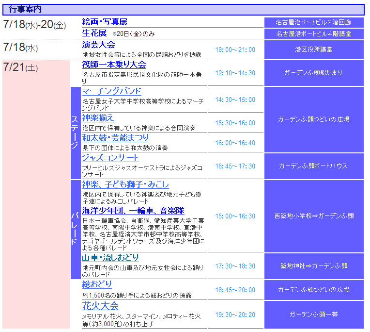The width and height of the screenshot is (370, 332).
Task: Open the マーチングバンド link
Action: [111, 91]
